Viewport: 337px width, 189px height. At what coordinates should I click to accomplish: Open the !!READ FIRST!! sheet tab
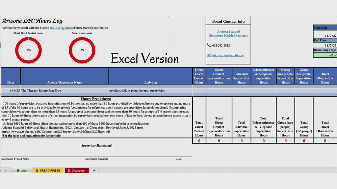(x=48, y=171)
